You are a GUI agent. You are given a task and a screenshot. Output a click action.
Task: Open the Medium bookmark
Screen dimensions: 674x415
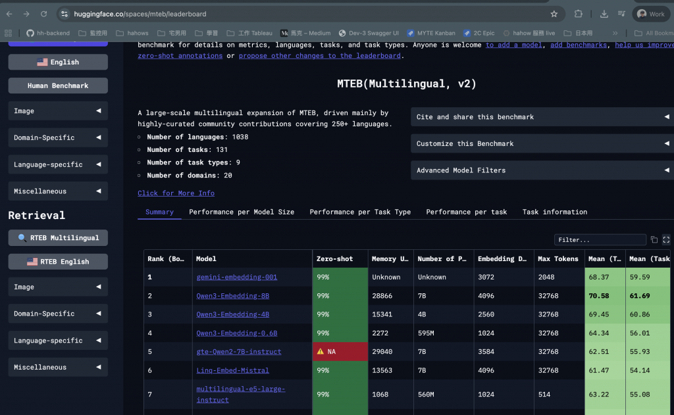305,33
